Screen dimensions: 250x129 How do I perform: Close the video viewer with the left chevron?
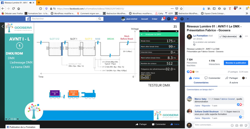pos(2,26)
